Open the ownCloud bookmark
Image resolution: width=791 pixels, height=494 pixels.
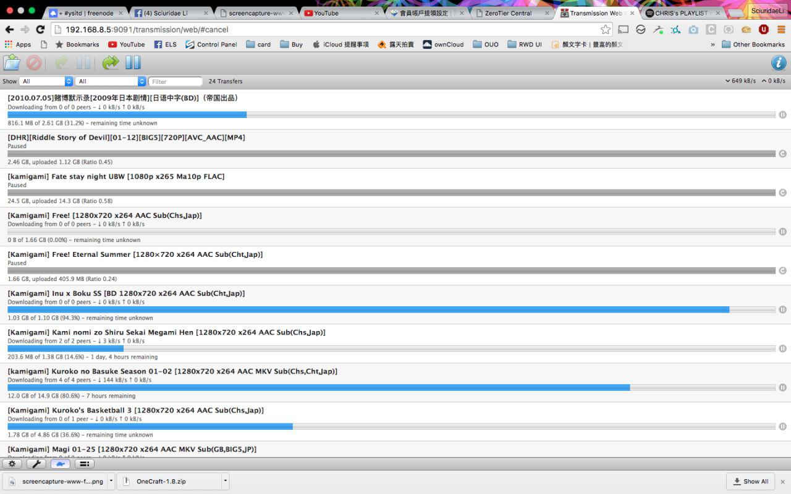[x=443, y=44]
